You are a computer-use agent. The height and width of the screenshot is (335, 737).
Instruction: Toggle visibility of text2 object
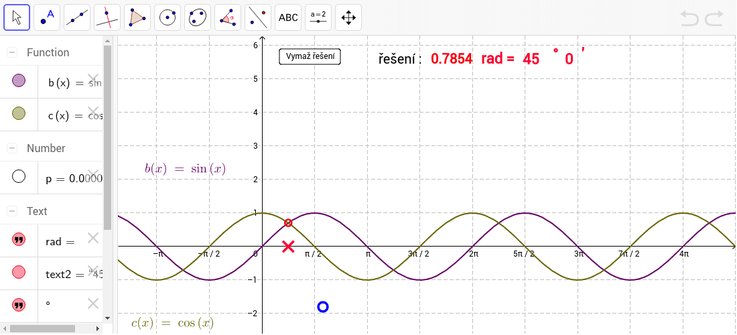(x=18, y=271)
